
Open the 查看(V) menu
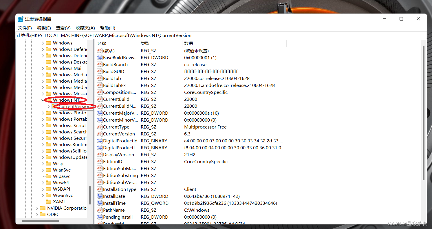63,28
